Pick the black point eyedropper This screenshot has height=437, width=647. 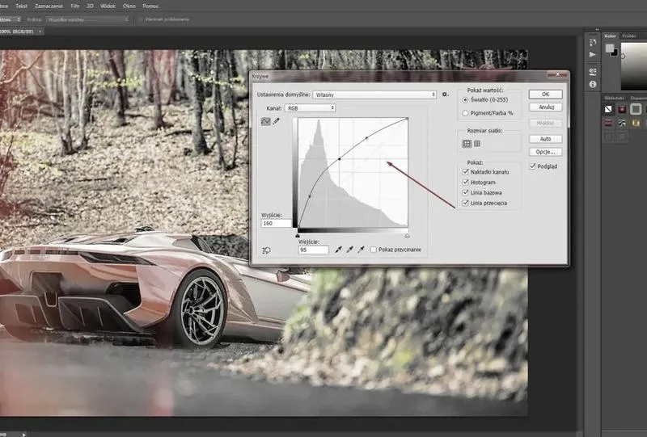(x=338, y=250)
